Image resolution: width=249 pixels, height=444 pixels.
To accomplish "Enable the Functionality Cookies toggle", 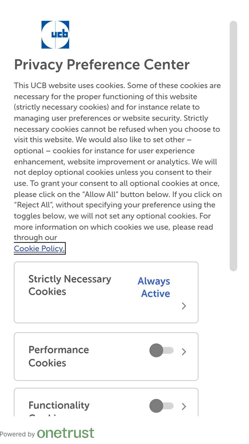I will tap(161, 406).
